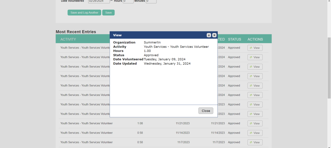The width and height of the screenshot is (331, 148).
Task: Click the 1:08 hours cell
Action: 140,123
